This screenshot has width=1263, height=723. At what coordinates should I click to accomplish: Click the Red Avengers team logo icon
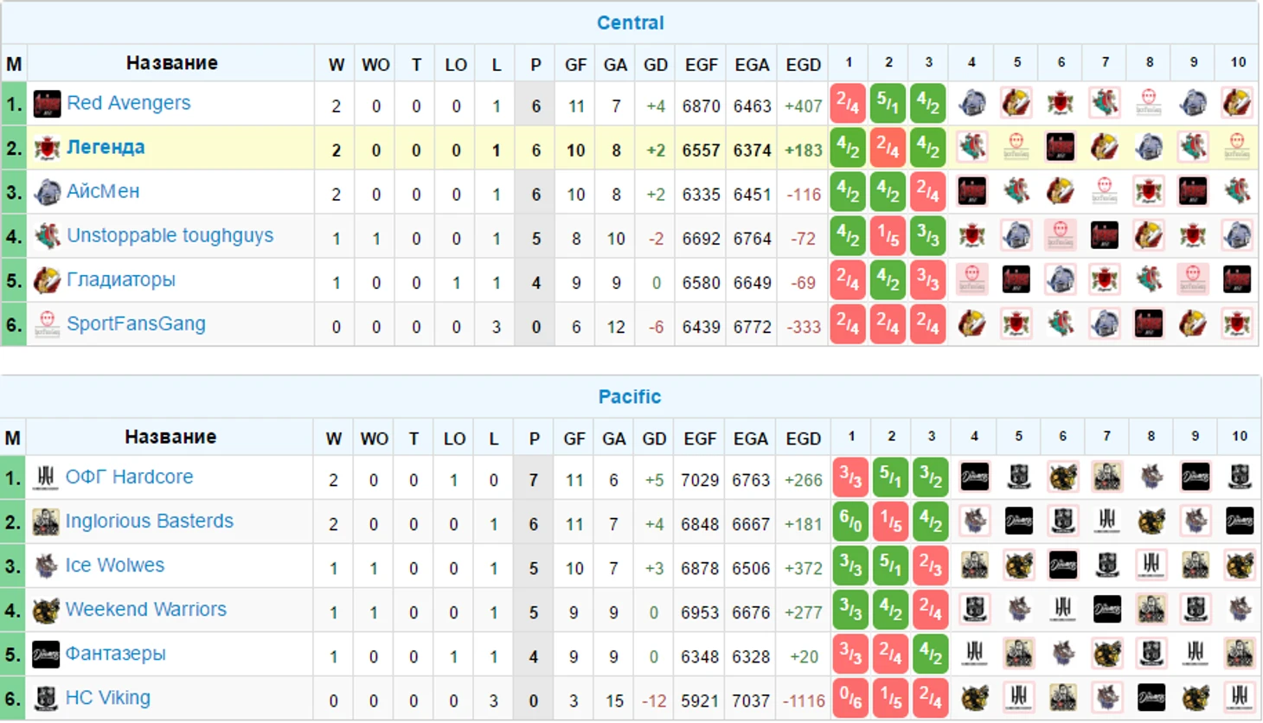pyautogui.click(x=47, y=104)
